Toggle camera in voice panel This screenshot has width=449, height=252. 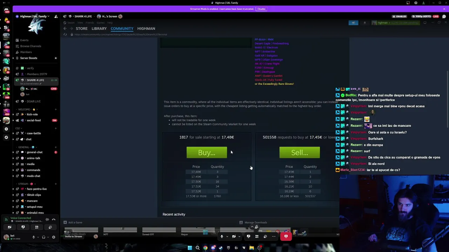click(x=9, y=227)
